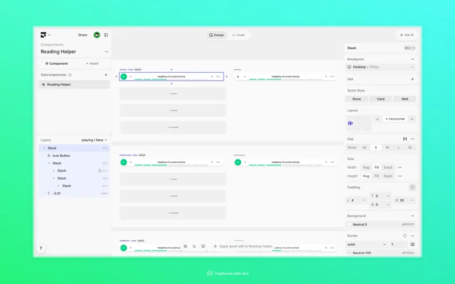Open border style solid dropdown
The width and height of the screenshot is (455, 284).
click(x=366, y=245)
